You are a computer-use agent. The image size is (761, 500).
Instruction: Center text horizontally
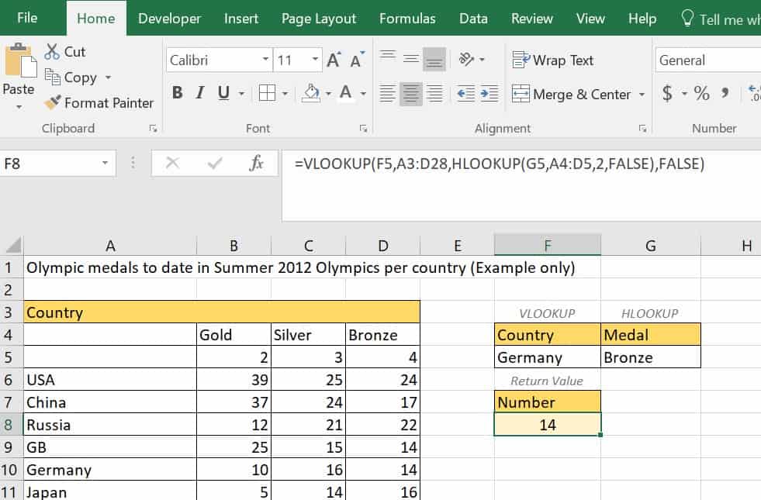pyautogui.click(x=411, y=93)
